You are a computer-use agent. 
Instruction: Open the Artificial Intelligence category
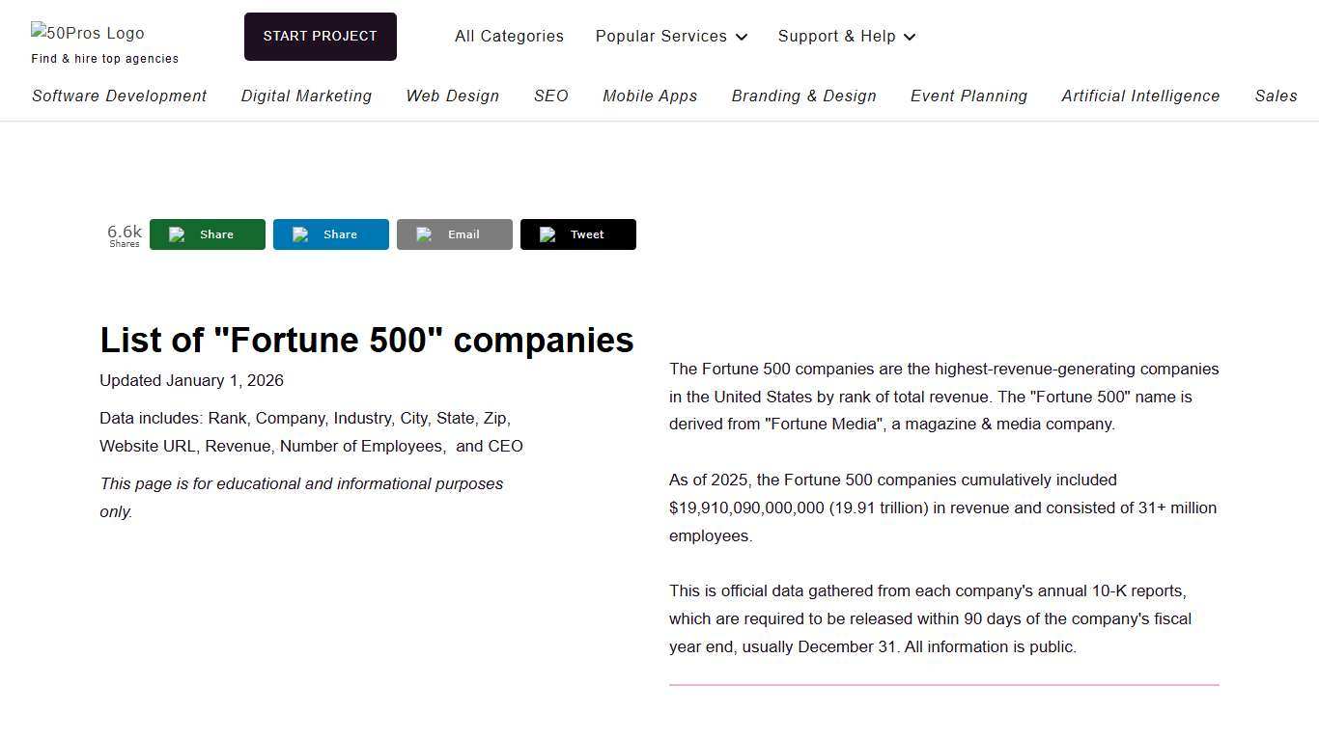point(1140,96)
